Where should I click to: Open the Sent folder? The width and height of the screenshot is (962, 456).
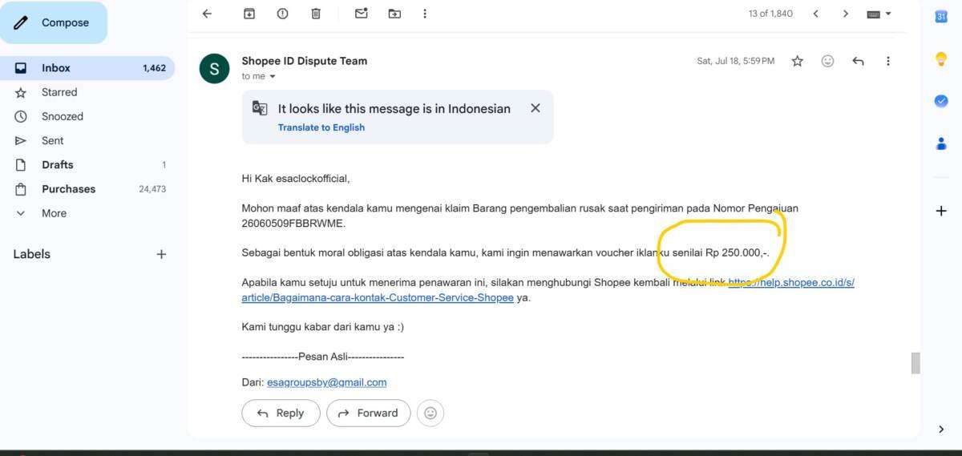[x=87, y=140]
